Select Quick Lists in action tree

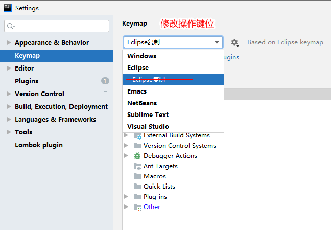(x=159, y=186)
